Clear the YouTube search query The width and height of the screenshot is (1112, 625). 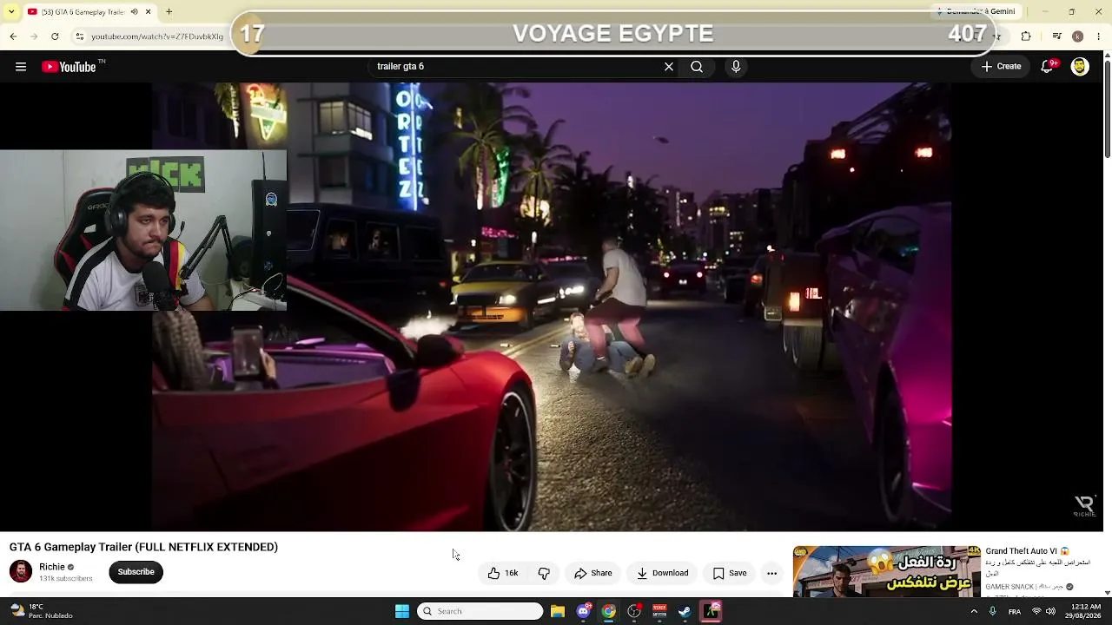tap(669, 67)
